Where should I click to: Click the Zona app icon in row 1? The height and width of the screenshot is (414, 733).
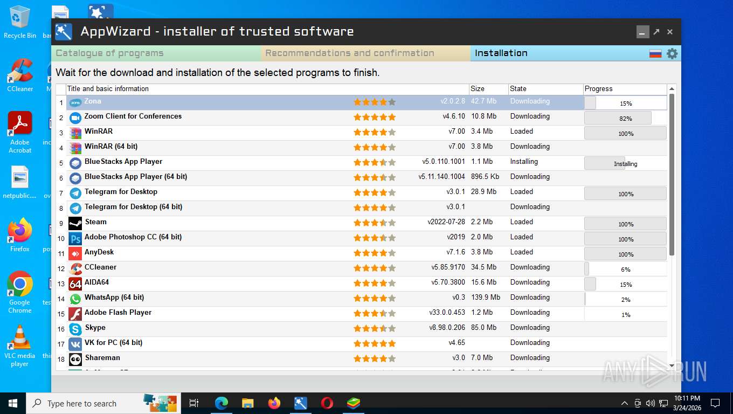point(75,102)
